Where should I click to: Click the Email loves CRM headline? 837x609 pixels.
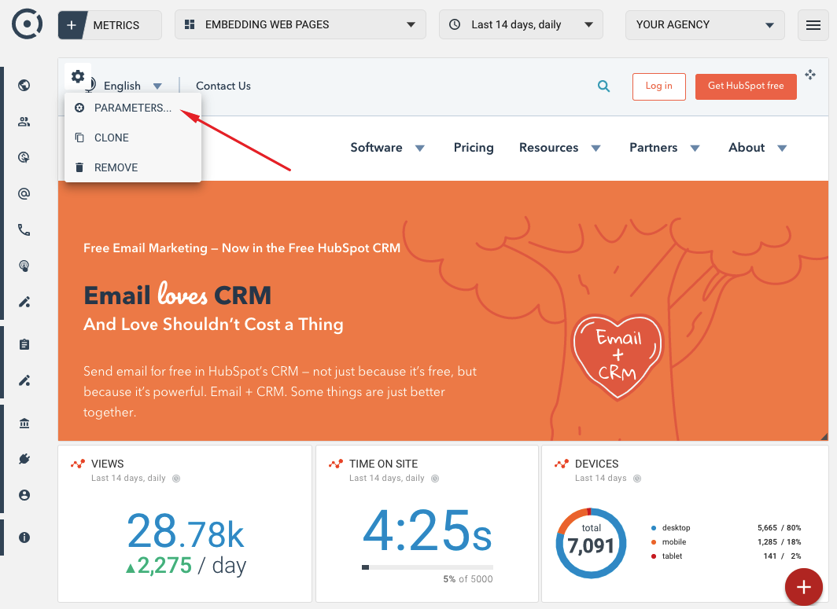(x=177, y=295)
